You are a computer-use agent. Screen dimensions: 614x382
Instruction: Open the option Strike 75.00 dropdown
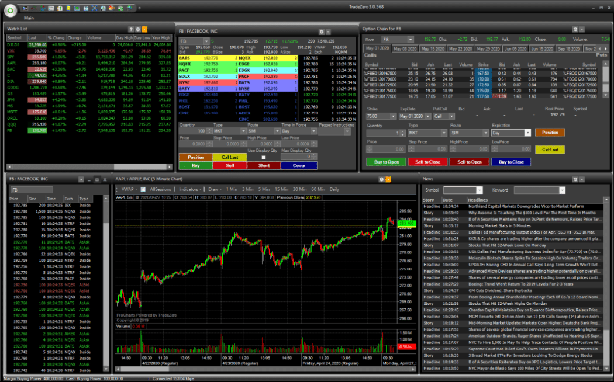[x=393, y=116]
